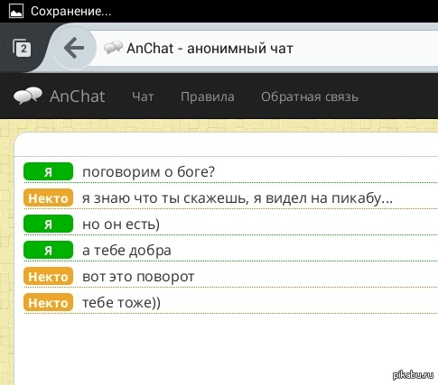Open the browser tabs counter icon
This screenshot has height=385, width=438.
pos(22,48)
